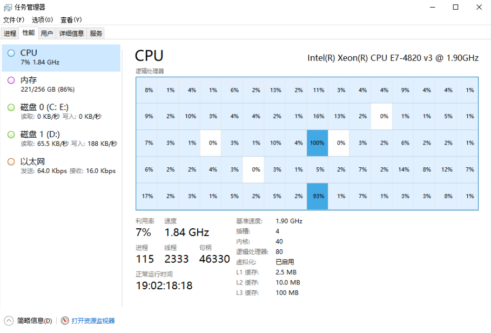Click the resource monitor gauge icon

point(65,321)
